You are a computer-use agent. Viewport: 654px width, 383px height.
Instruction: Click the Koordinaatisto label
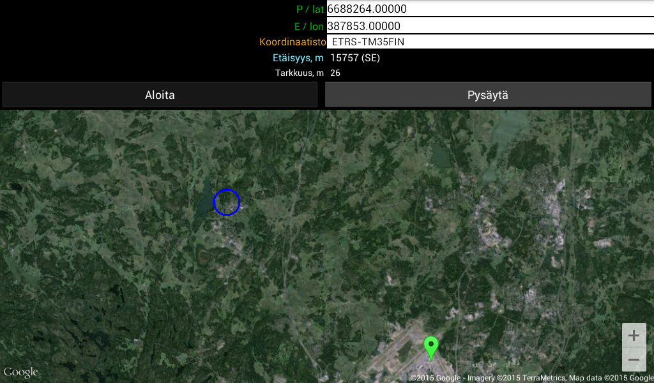(293, 41)
